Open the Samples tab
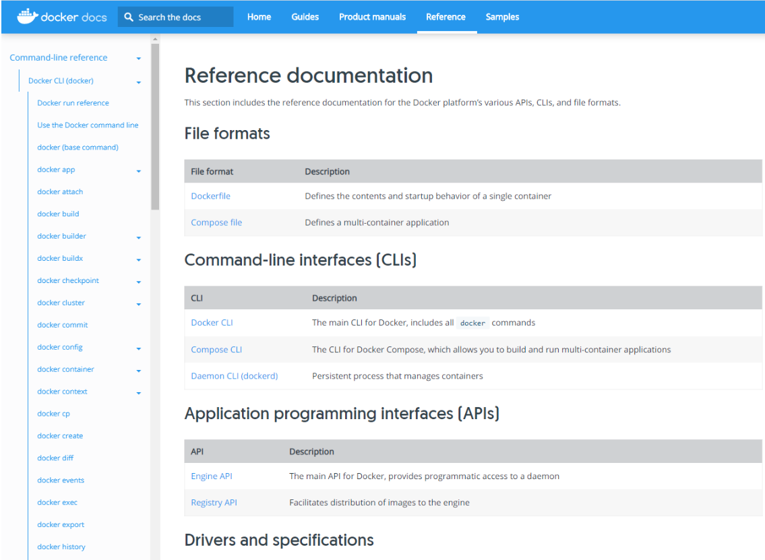The width and height of the screenshot is (765, 560). pyautogui.click(x=502, y=17)
